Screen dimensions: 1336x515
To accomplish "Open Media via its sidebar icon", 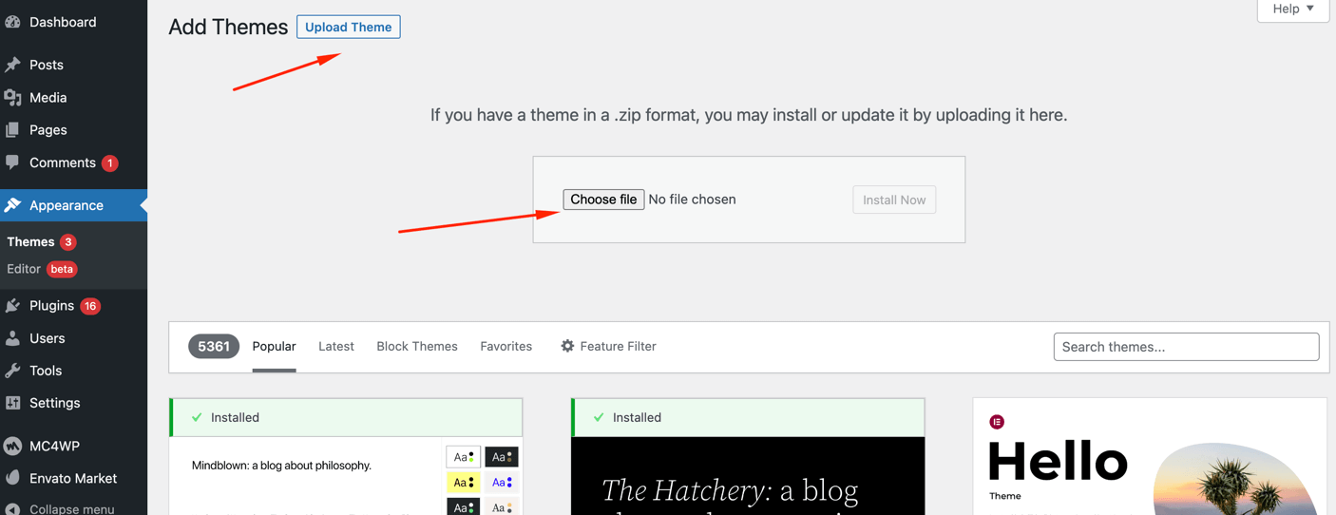I will (13, 97).
